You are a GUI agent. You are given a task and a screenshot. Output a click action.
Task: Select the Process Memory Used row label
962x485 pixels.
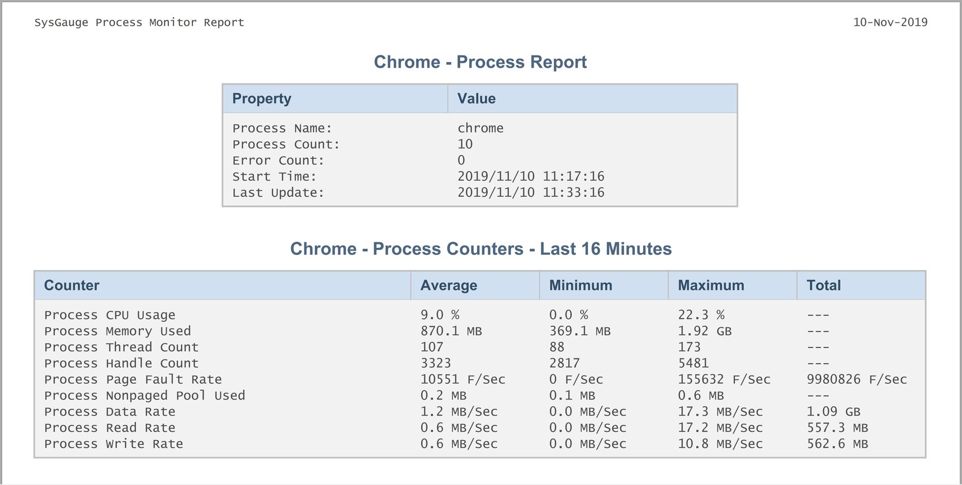coord(117,331)
